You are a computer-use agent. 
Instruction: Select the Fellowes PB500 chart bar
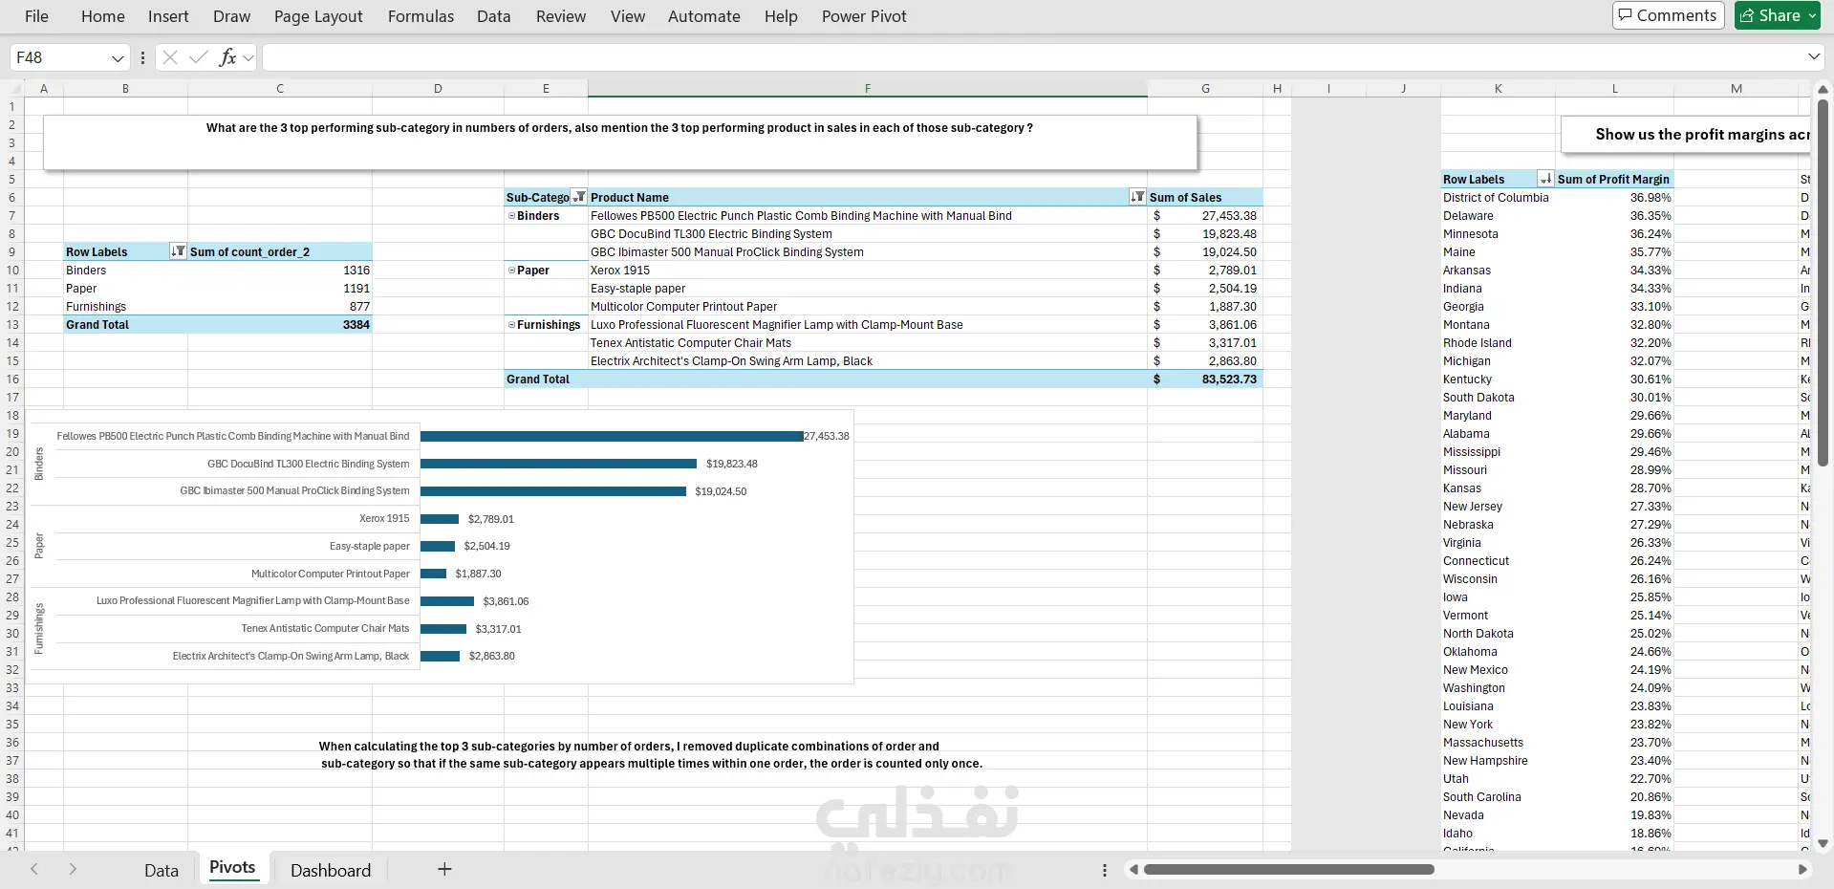pos(612,436)
